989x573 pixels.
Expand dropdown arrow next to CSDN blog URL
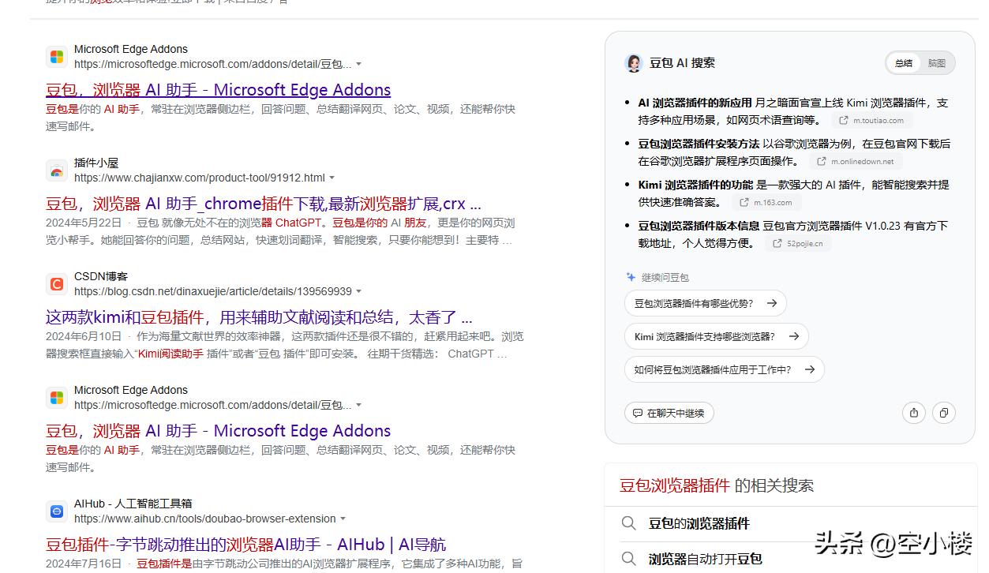pos(359,292)
